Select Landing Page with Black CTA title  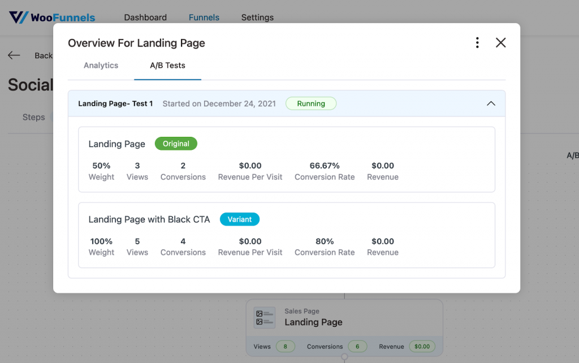(x=149, y=219)
